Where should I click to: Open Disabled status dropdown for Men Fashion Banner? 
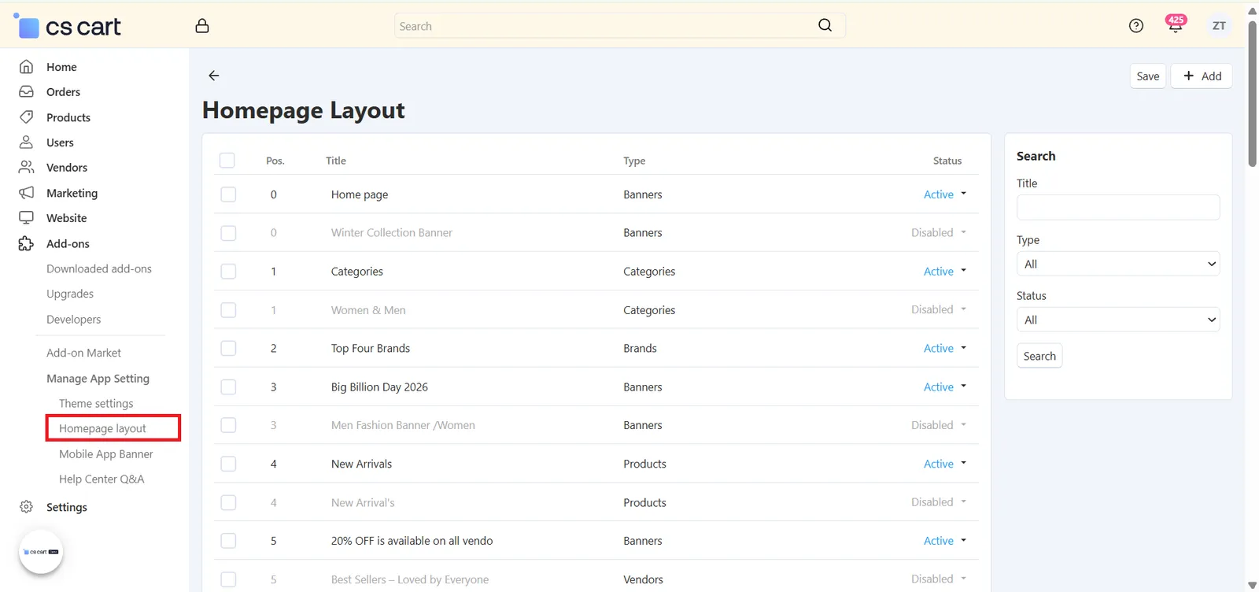(x=939, y=425)
